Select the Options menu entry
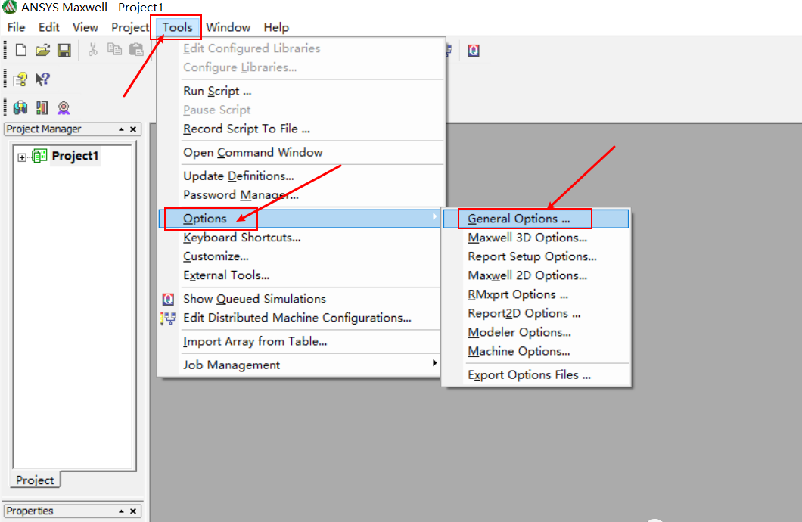 coord(299,219)
